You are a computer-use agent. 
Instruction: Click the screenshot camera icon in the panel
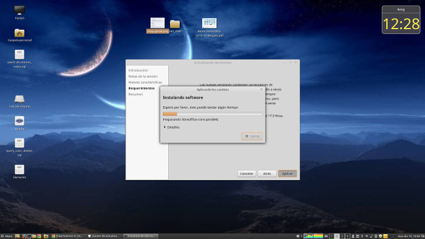(326, 236)
